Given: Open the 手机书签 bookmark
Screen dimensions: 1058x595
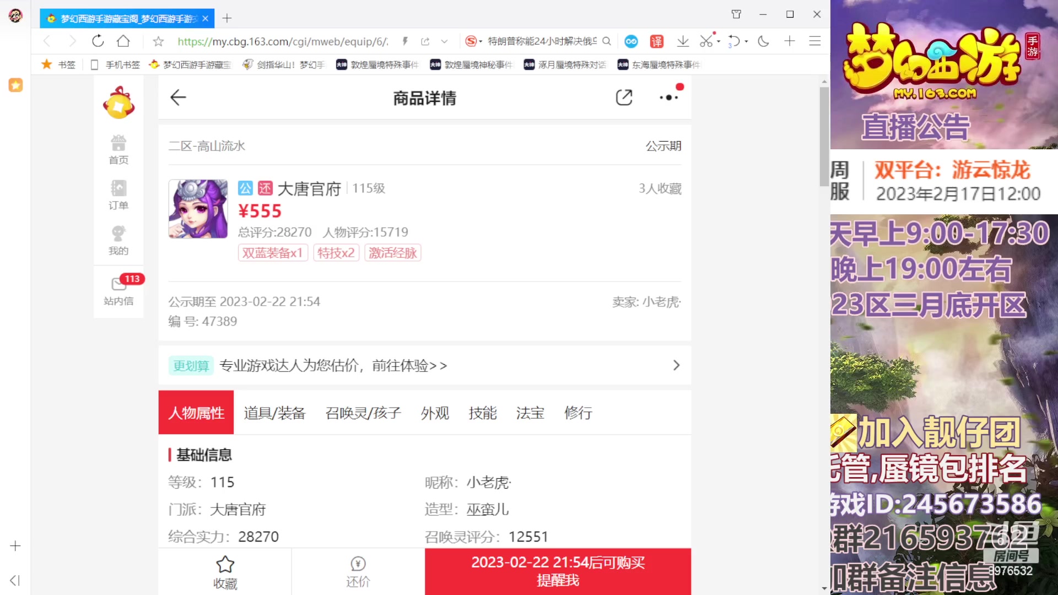Looking at the screenshot, I should [x=115, y=64].
